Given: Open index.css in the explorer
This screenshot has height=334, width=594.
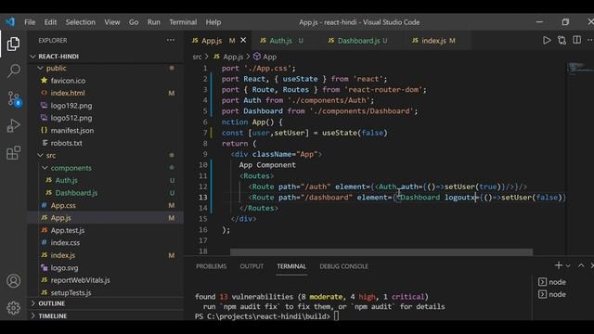Looking at the screenshot, I should (65, 243).
